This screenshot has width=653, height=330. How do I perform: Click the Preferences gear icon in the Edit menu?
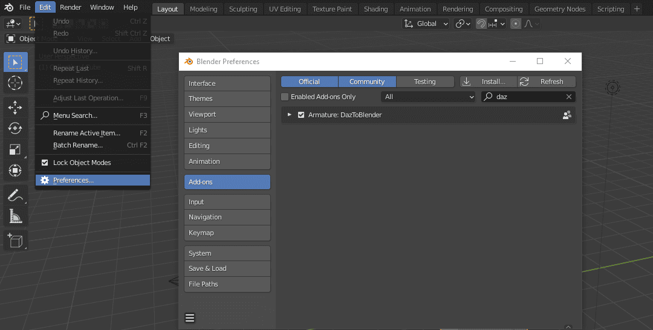tap(45, 180)
